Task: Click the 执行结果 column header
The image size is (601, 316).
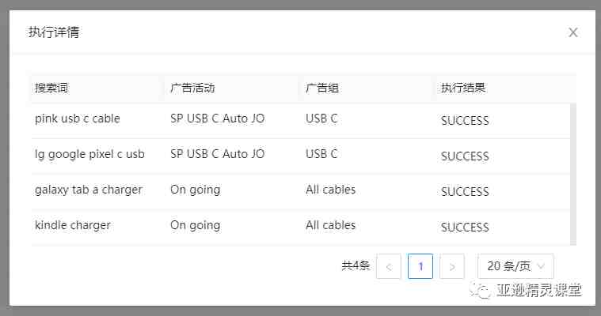Action: click(x=463, y=88)
